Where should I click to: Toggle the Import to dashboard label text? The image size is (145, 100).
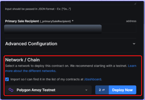click(x=56, y=79)
